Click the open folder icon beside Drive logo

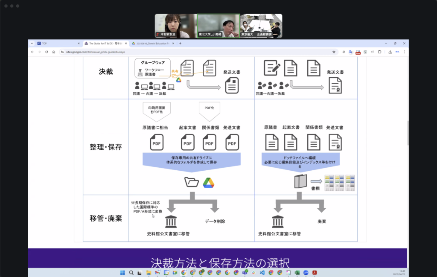(x=192, y=182)
